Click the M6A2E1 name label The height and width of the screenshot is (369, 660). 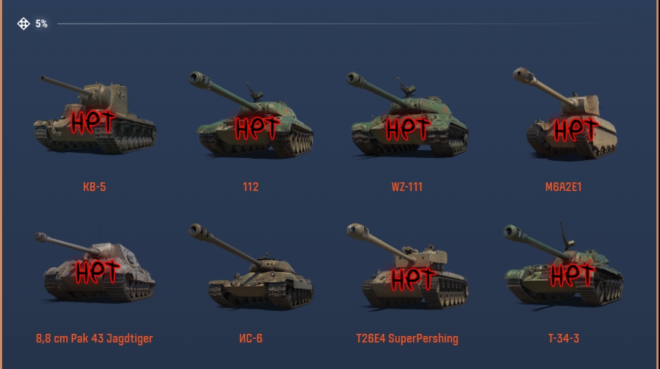click(563, 187)
